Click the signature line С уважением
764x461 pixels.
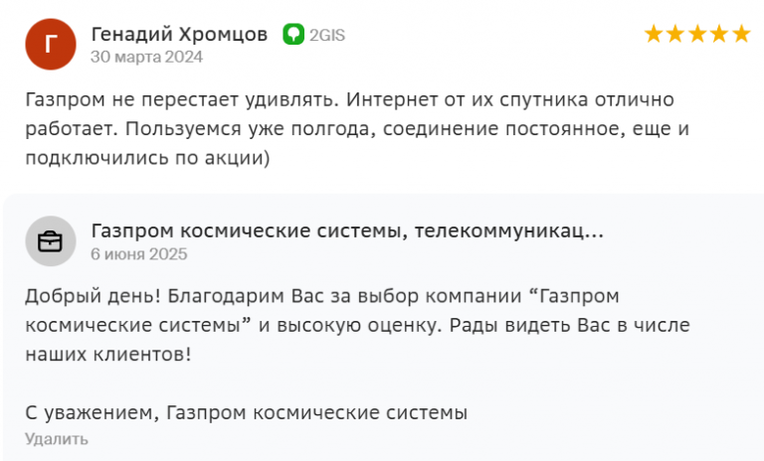[246, 412]
